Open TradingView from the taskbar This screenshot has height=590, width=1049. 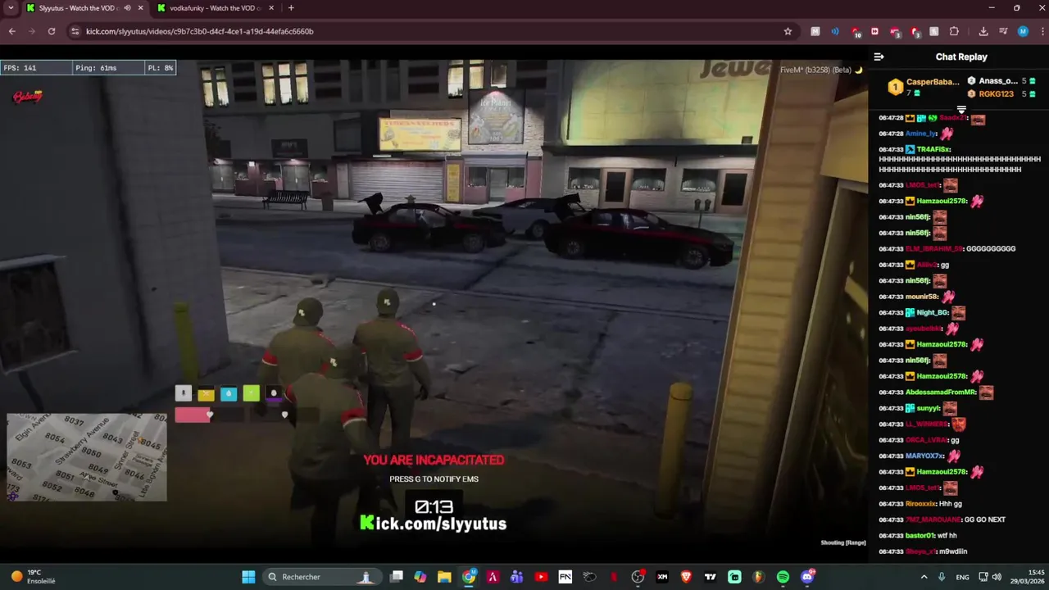tap(711, 577)
